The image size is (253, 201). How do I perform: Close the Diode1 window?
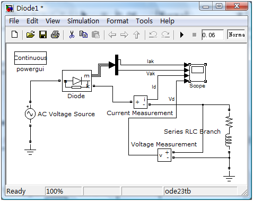pos(237,6)
